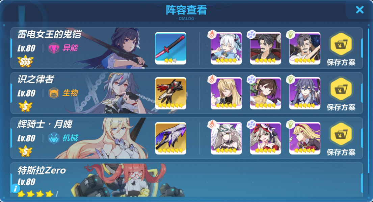Select red-hat middle stigmata of 辉骑士·月魄
Viewport: 373px width, 202px height.
pyautogui.click(x=265, y=138)
